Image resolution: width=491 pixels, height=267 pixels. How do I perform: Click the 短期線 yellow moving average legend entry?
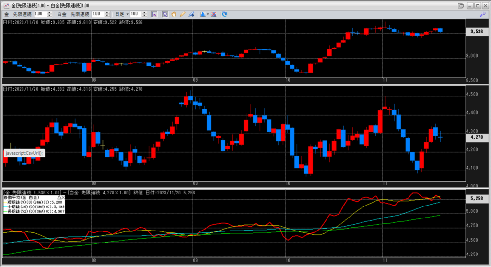pyautogui.click(x=34, y=202)
